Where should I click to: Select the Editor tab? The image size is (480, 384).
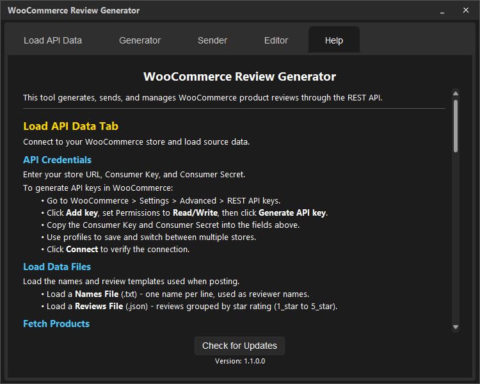click(276, 40)
